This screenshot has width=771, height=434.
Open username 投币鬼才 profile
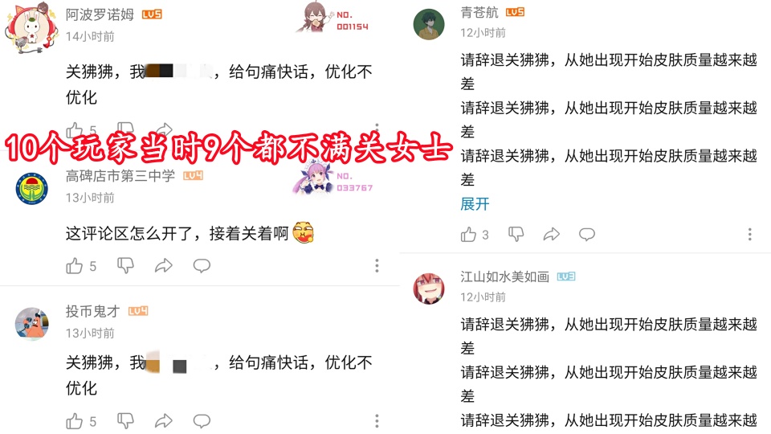(x=93, y=311)
